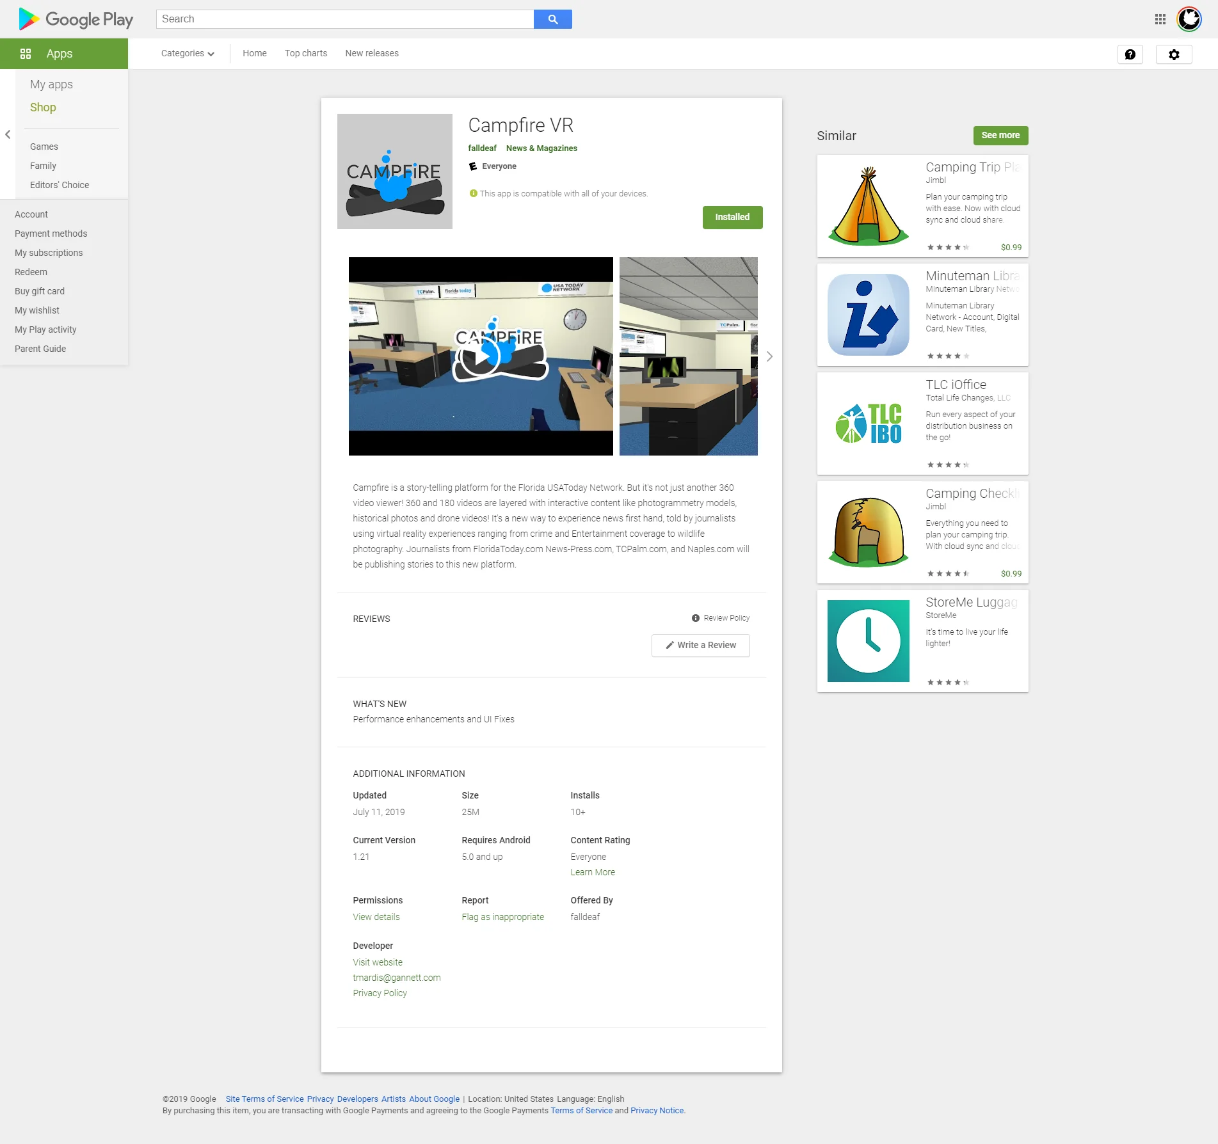Open the New releases tab

pos(372,54)
